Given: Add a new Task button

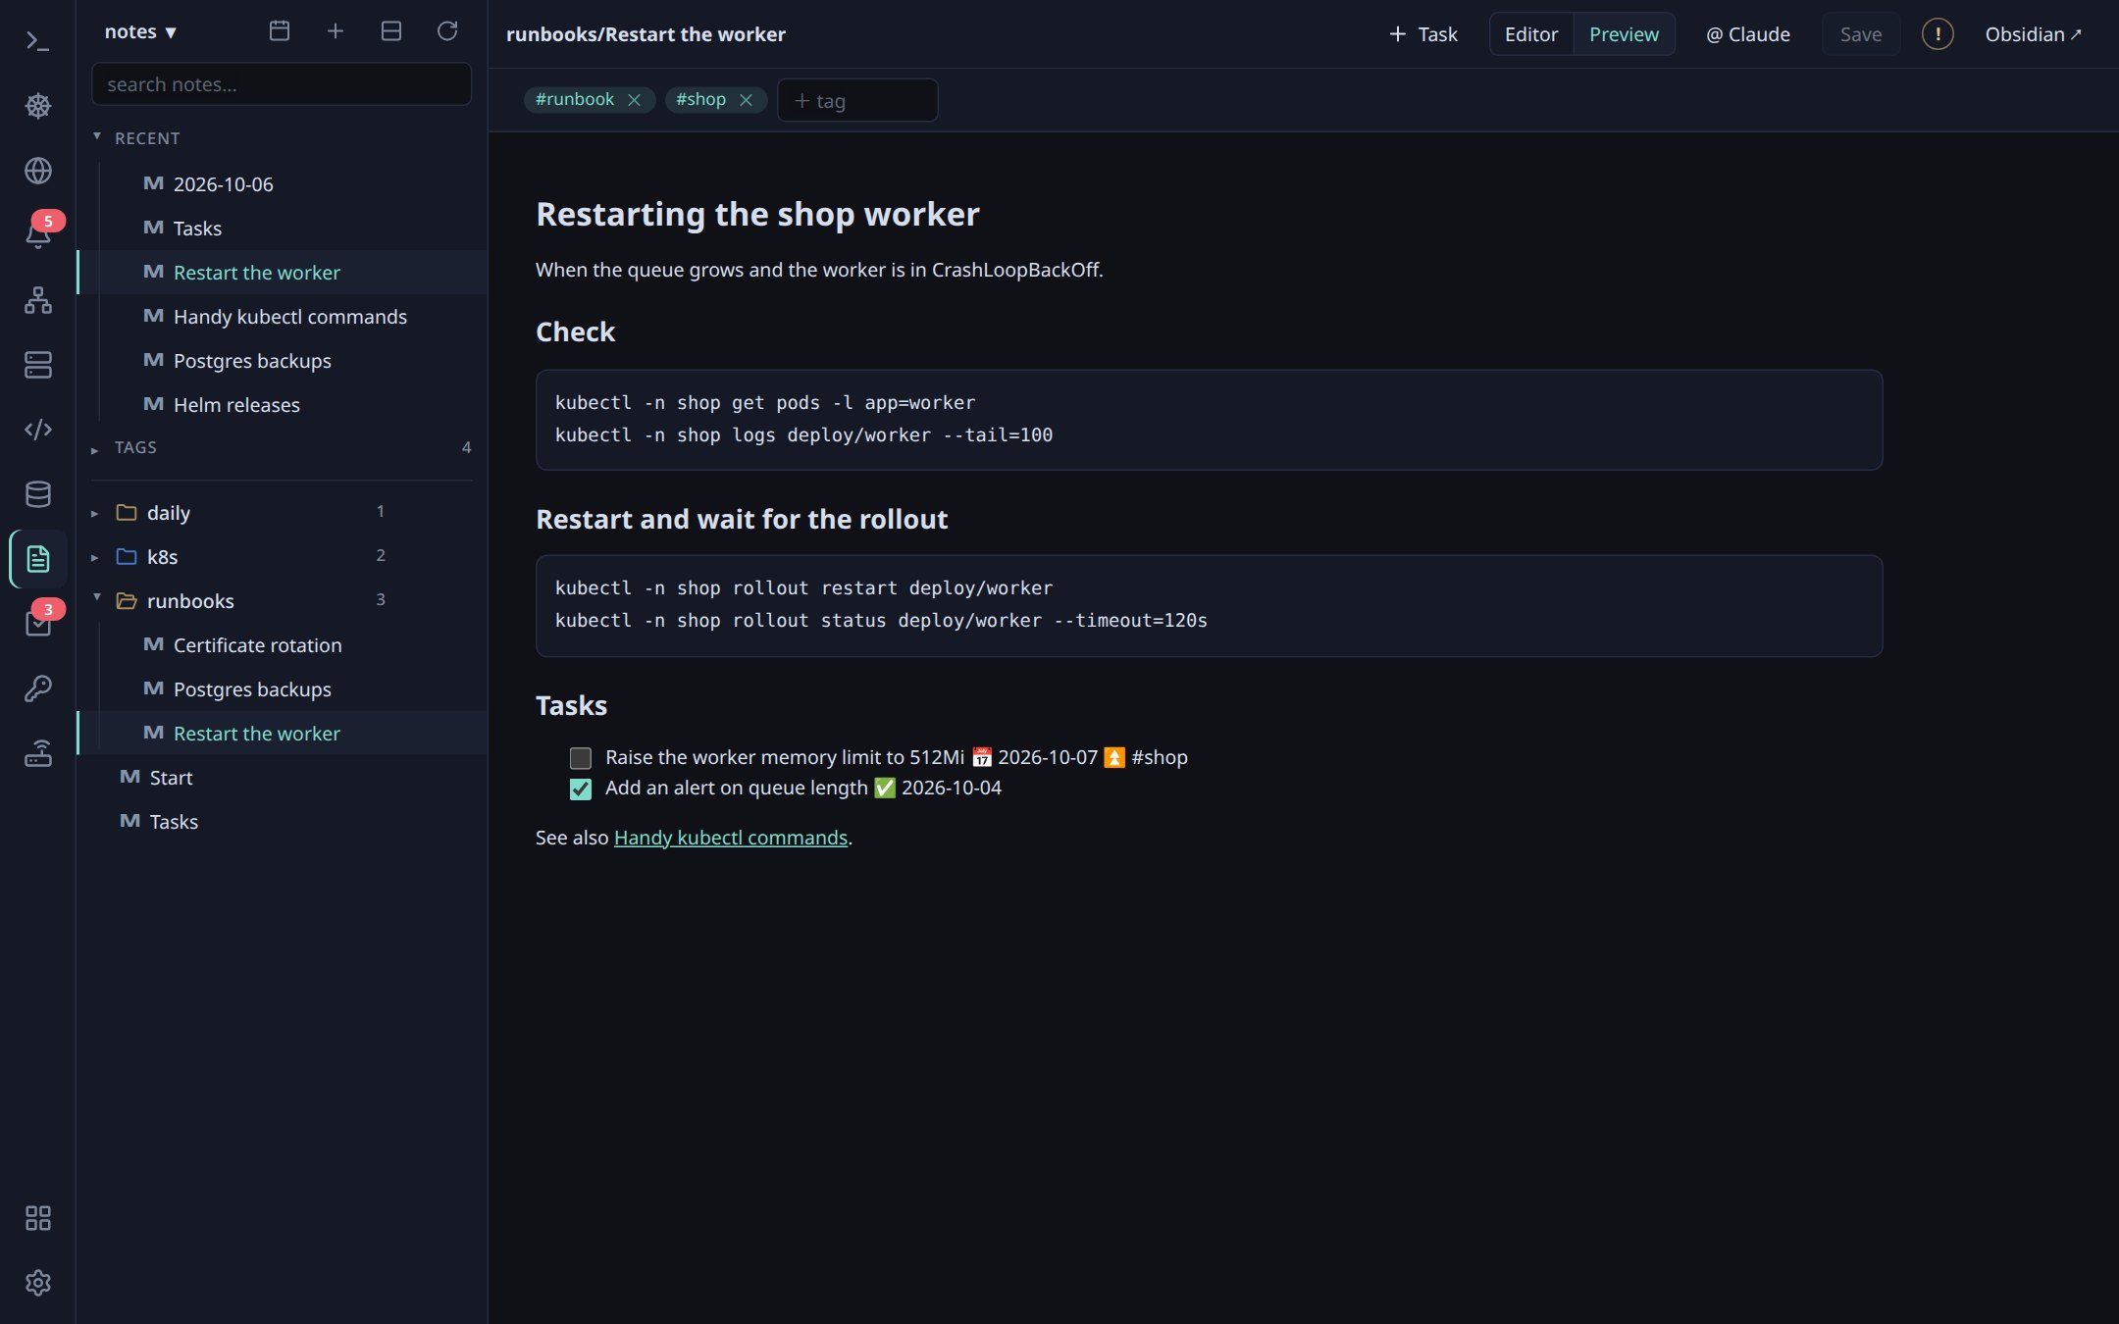Looking at the screenshot, I should coord(1423,34).
